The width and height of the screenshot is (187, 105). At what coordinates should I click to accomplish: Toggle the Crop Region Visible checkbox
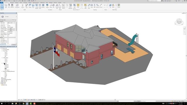tap(8, 40)
